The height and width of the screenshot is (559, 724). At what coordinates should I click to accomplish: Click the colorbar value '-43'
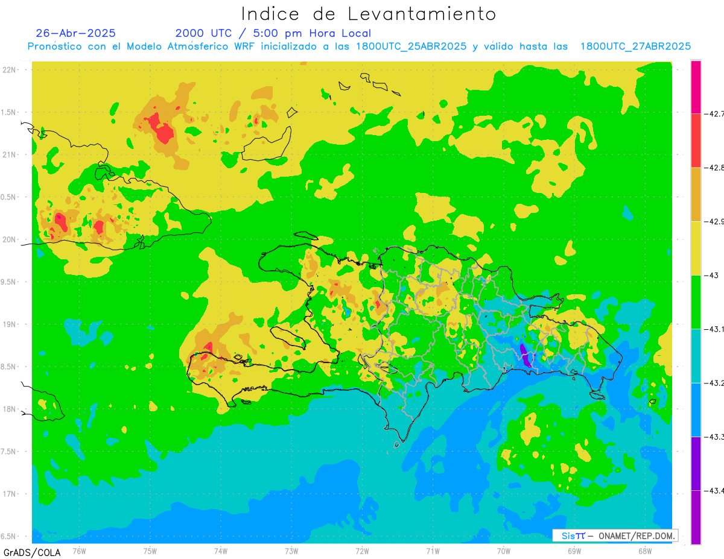point(713,275)
